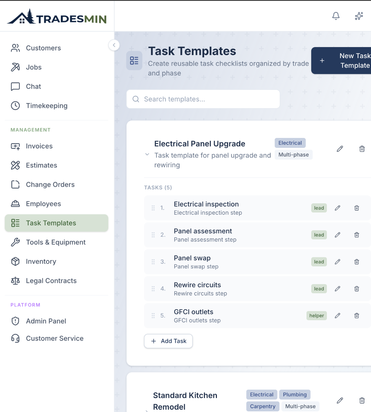Edit the Electrical inspection task
The width and height of the screenshot is (371, 412).
coord(338,208)
